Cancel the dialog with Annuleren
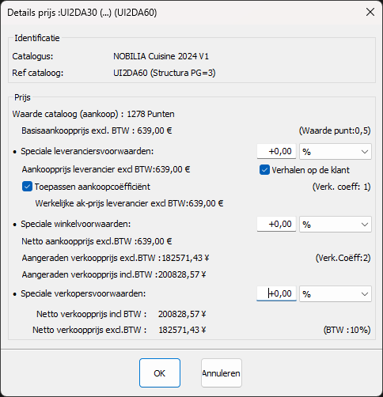383x397 pixels. coord(222,373)
